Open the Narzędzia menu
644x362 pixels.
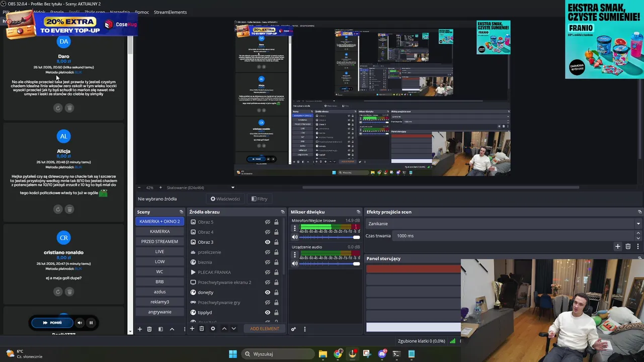coord(119,12)
